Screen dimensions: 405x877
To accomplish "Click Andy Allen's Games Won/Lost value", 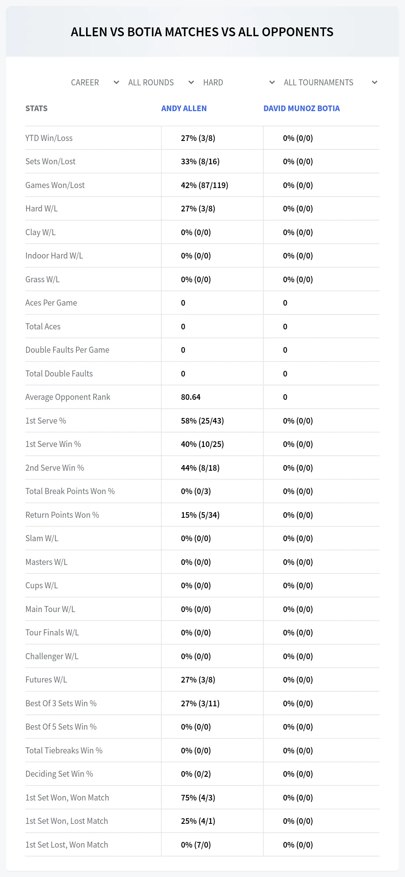I will pos(204,185).
